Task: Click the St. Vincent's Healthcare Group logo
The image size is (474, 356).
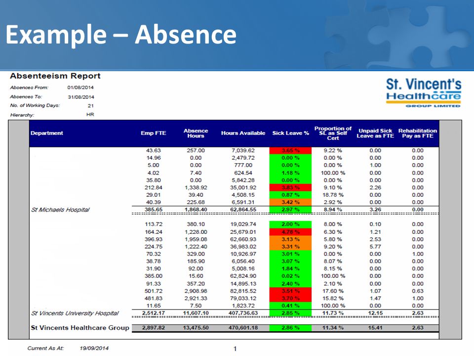Action: pyautogui.click(x=424, y=92)
